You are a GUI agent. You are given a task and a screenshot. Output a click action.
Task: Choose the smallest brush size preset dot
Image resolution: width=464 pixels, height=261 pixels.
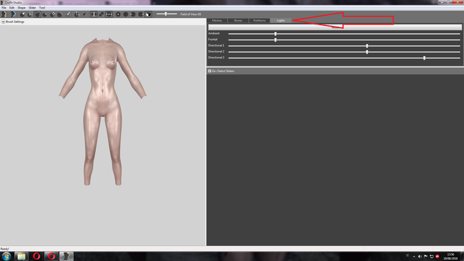(118, 14)
